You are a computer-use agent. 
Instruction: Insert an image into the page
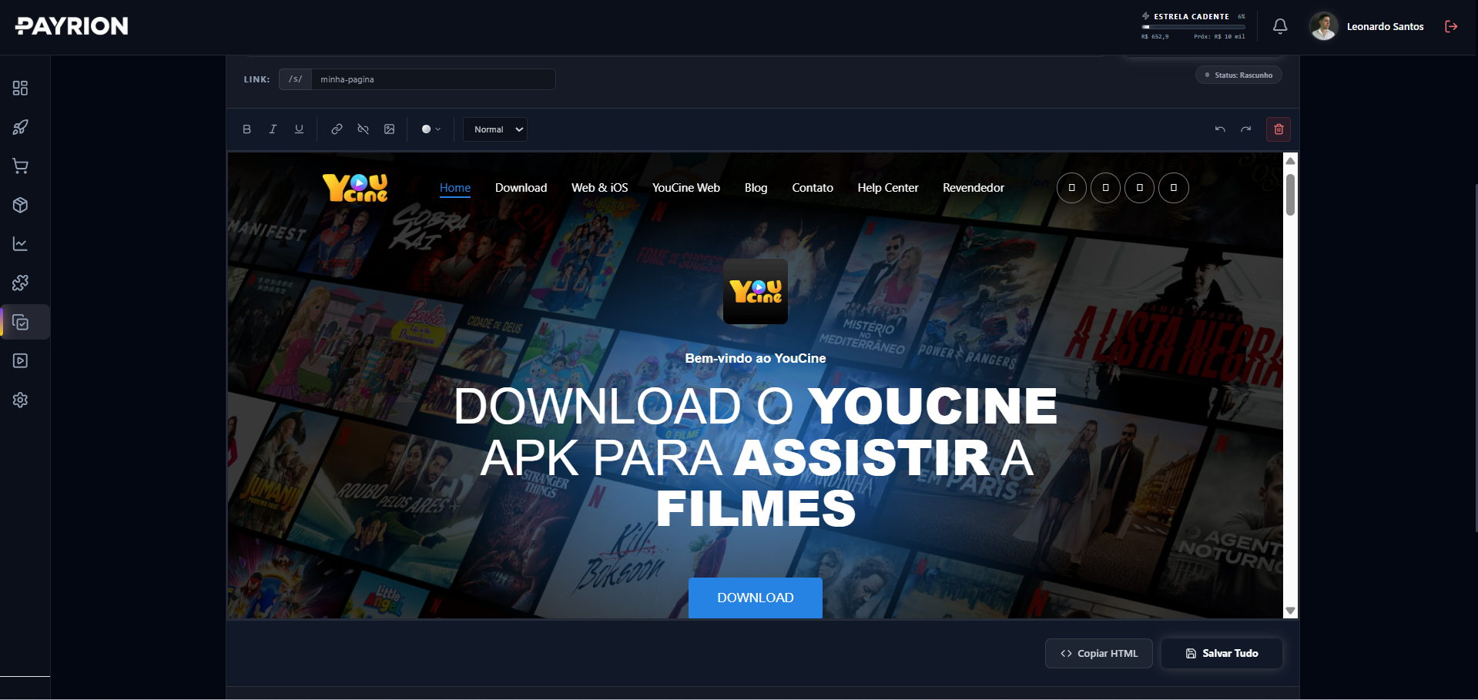(389, 129)
